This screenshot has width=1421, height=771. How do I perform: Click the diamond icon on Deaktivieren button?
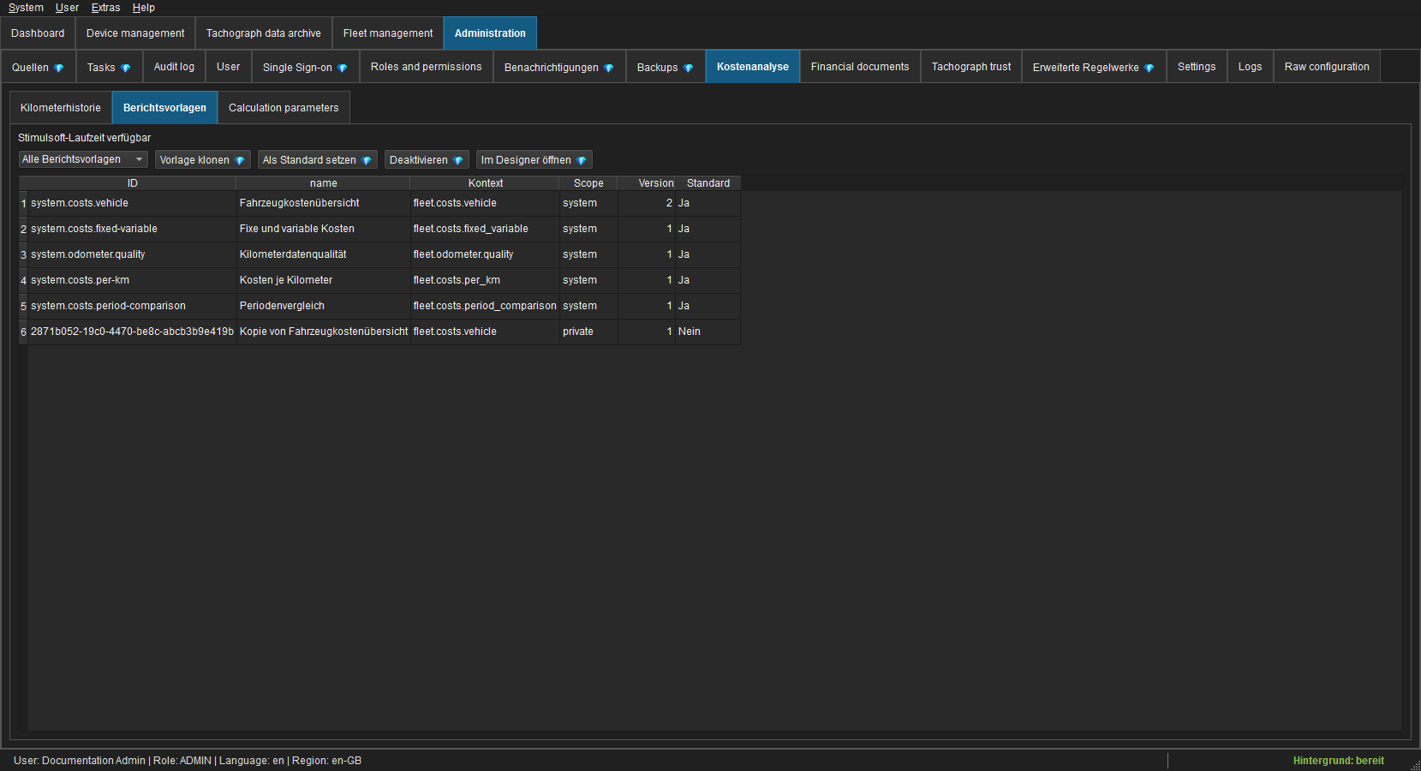click(x=458, y=160)
